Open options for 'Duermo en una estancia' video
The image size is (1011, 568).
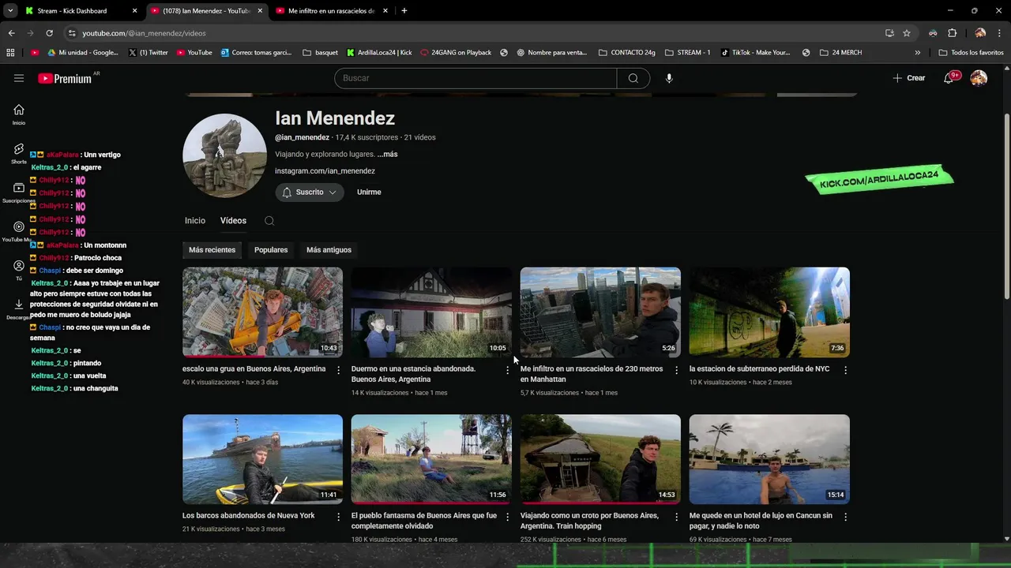[x=507, y=370]
